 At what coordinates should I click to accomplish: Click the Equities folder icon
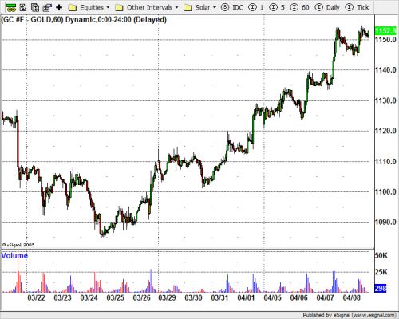[72, 8]
